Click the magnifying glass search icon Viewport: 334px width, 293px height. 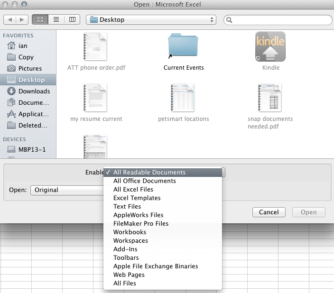tap(229, 20)
